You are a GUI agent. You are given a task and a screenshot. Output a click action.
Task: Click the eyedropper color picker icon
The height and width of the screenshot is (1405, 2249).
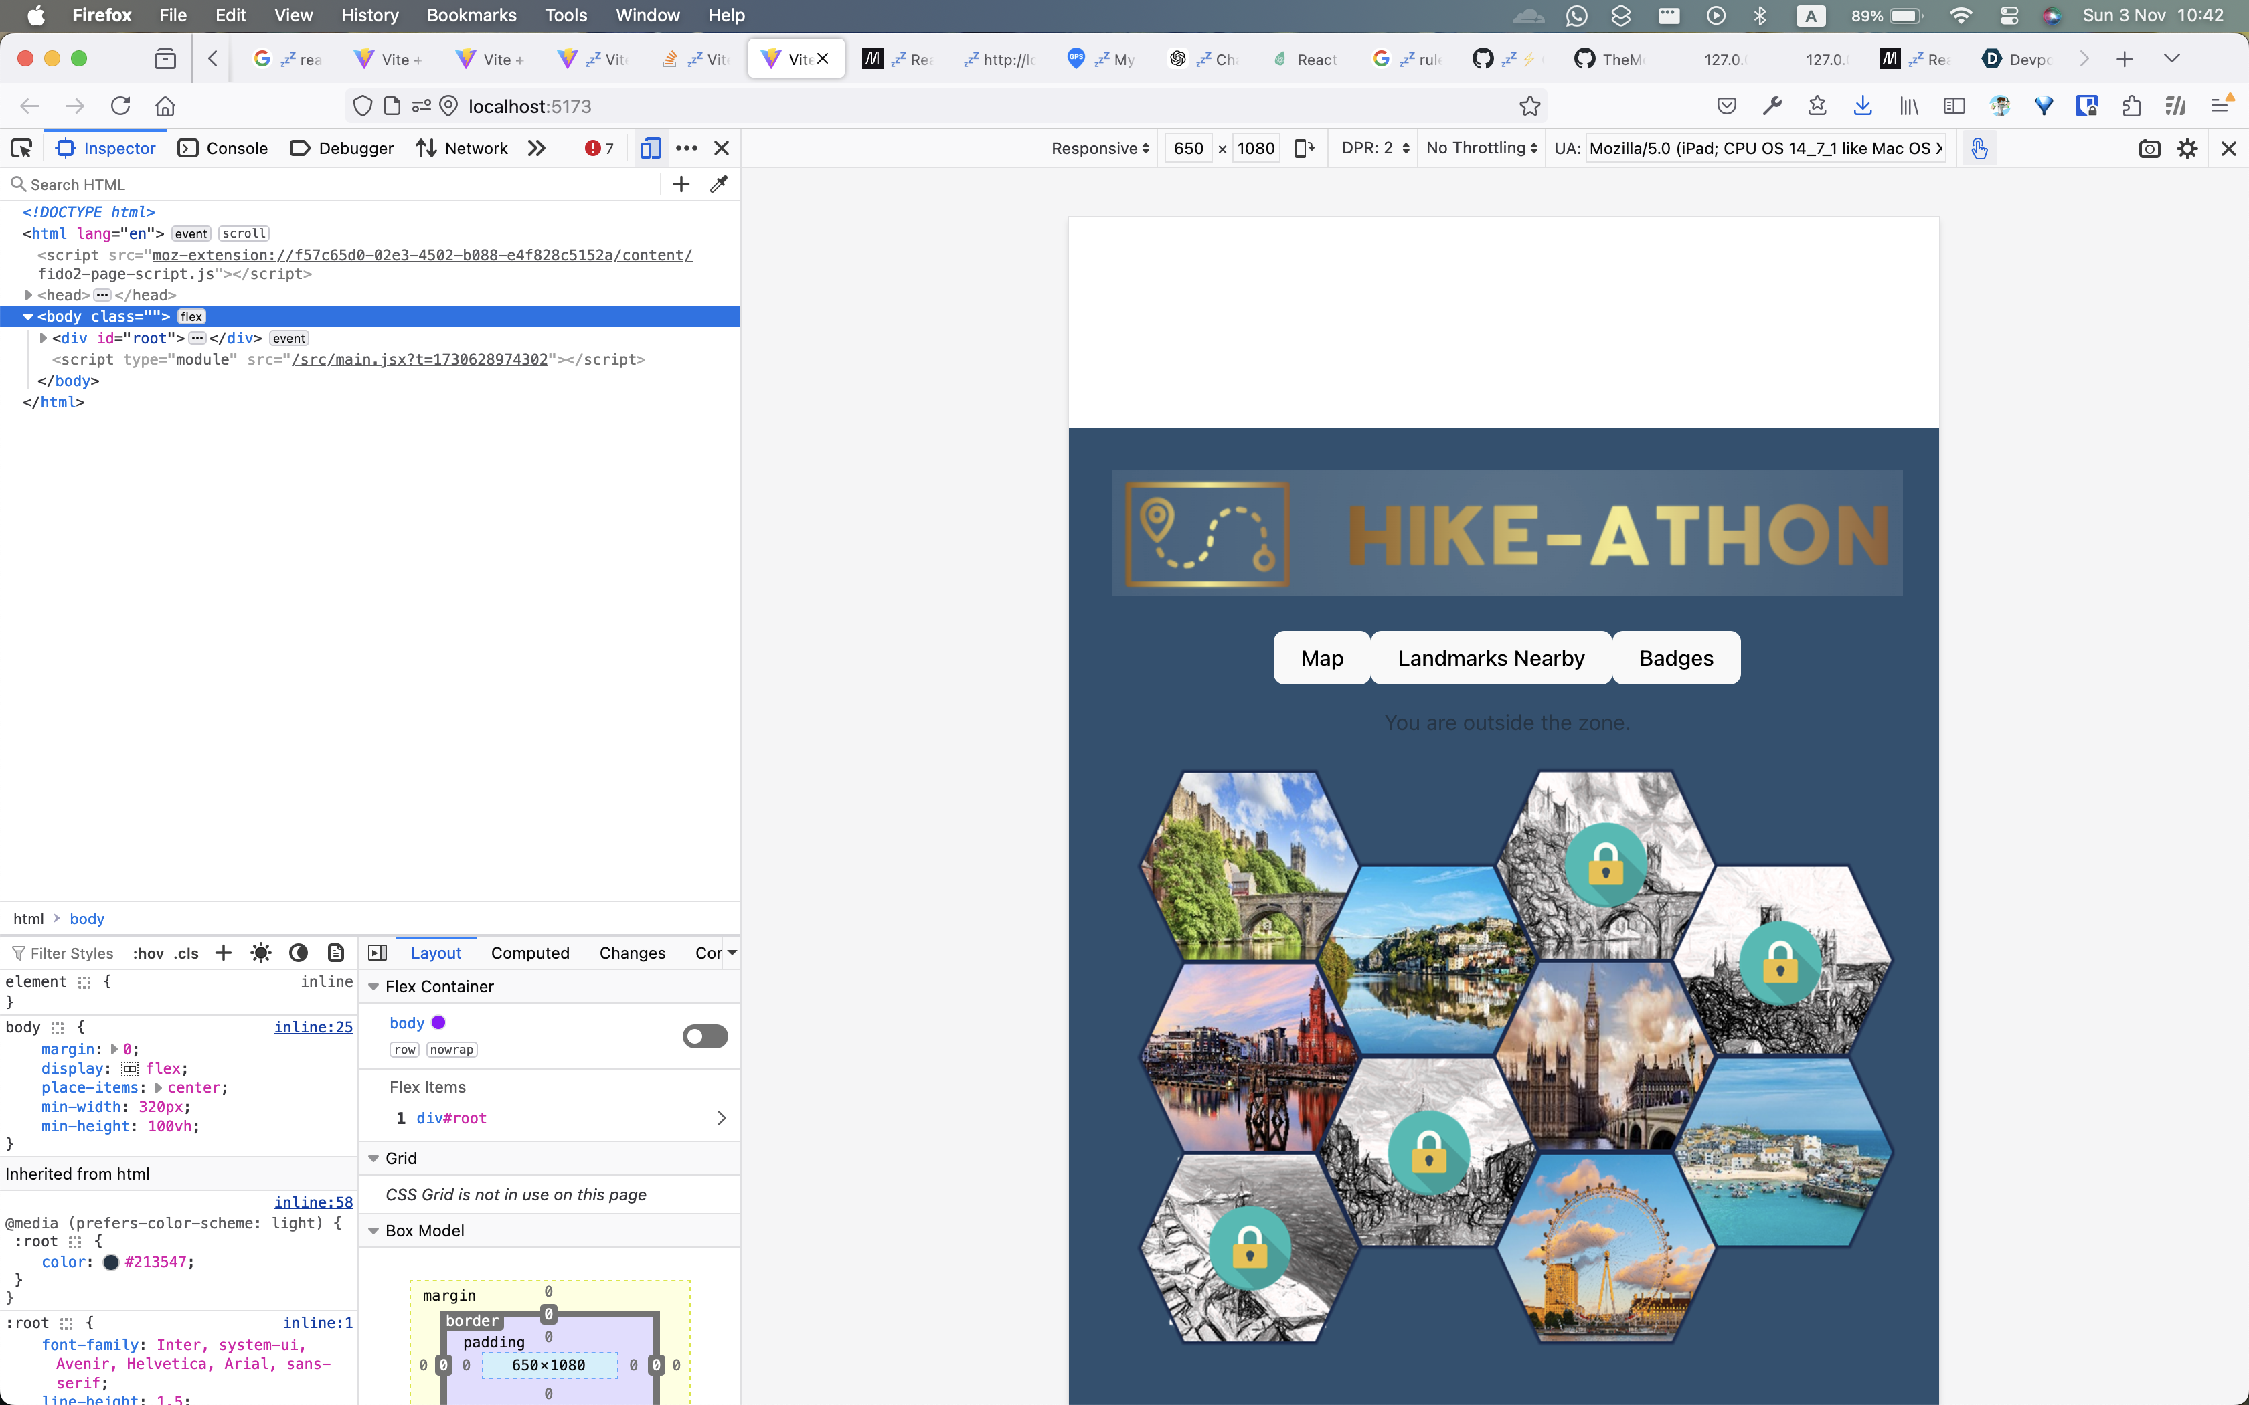pyautogui.click(x=718, y=184)
